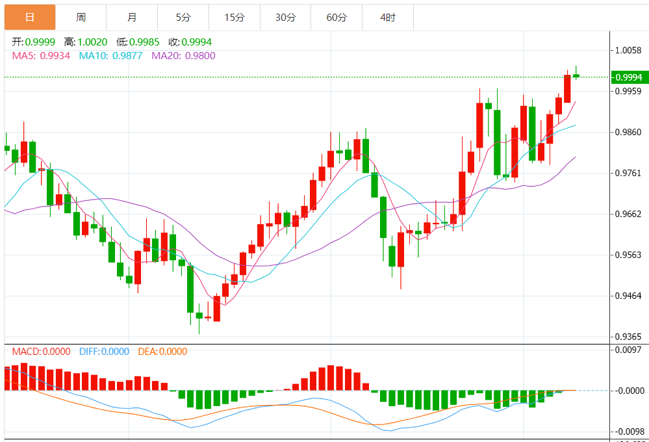This screenshot has height=442, width=649.
Task: Click the MA20 indicator value 0.9800
Action: coord(200,56)
